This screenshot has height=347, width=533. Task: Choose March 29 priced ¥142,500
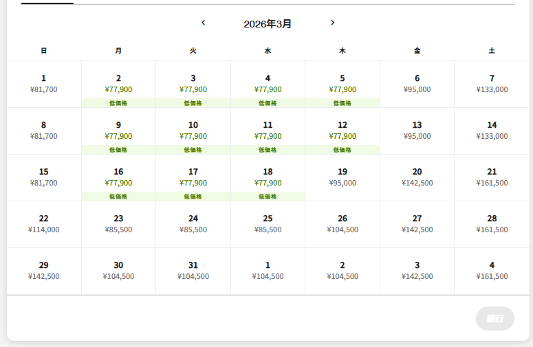click(x=44, y=271)
